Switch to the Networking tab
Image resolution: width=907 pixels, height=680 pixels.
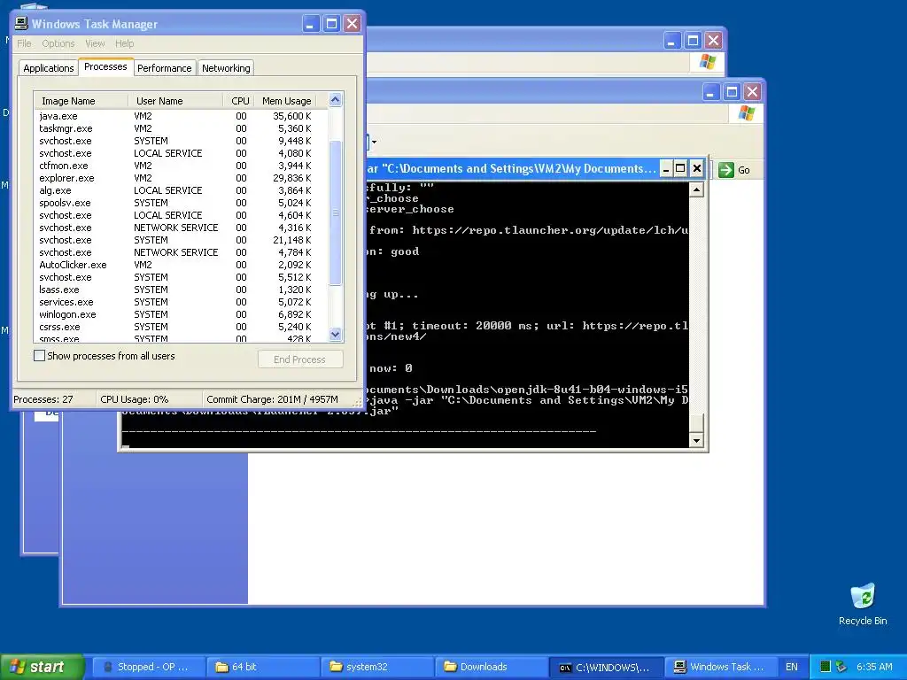click(x=226, y=67)
